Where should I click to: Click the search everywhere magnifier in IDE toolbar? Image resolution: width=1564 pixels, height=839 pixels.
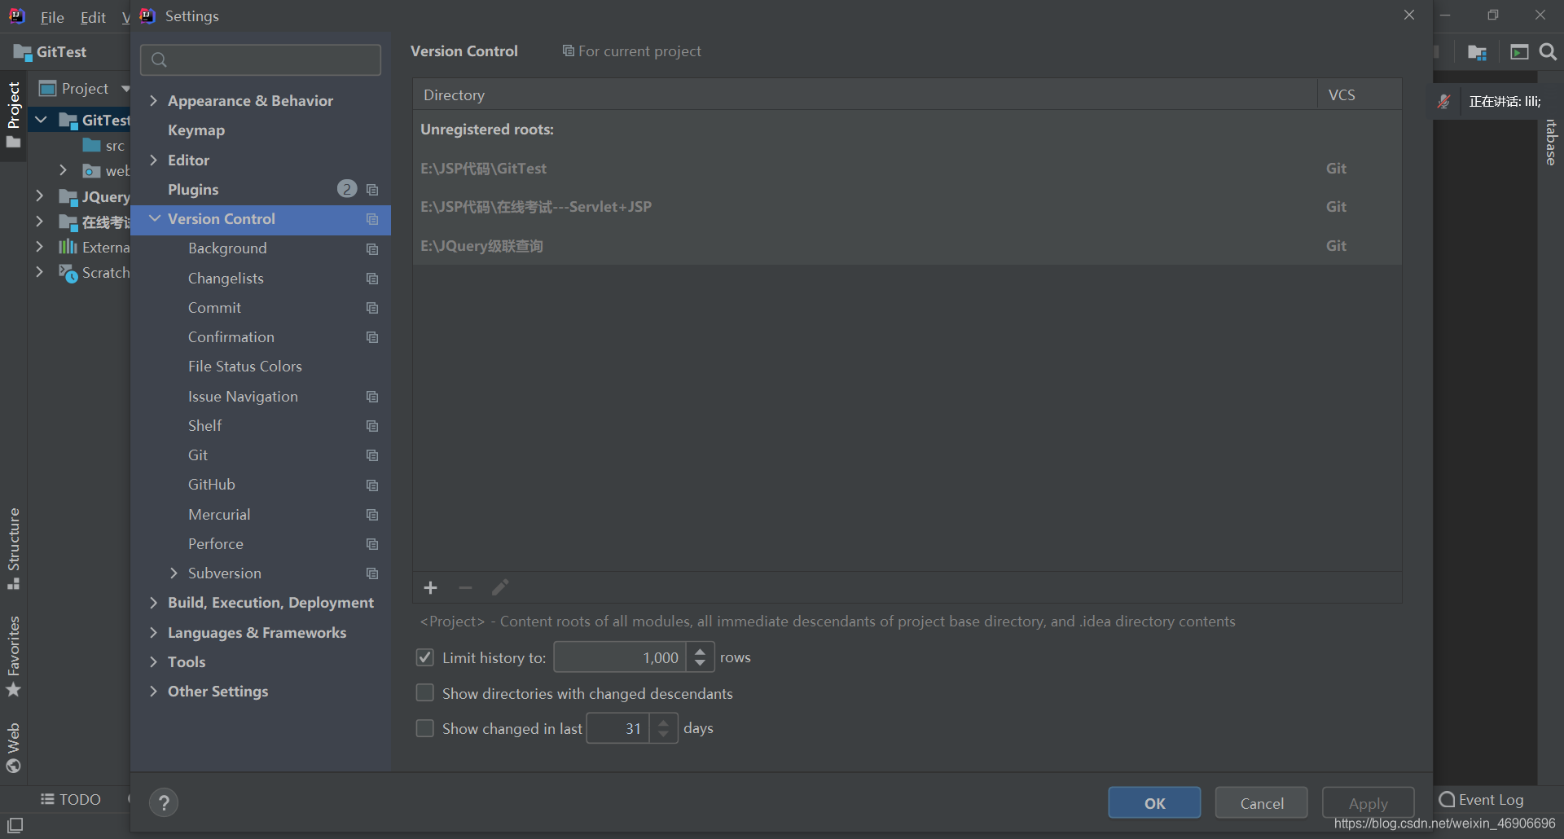[1548, 52]
